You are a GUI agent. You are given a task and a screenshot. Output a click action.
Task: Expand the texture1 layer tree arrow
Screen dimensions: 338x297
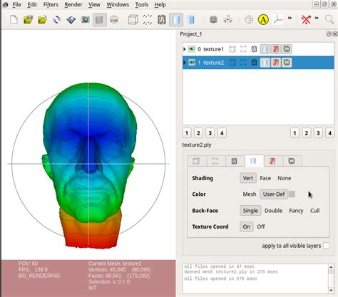pos(185,49)
